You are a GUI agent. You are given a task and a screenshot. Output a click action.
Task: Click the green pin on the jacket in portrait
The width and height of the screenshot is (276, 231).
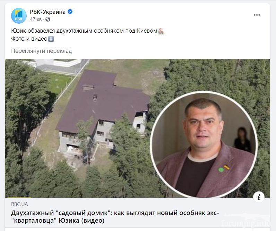point(221,170)
